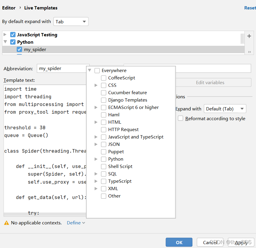Screen dimensions: 256x248
Task: Expand the HTML context node
Action: click(96, 122)
